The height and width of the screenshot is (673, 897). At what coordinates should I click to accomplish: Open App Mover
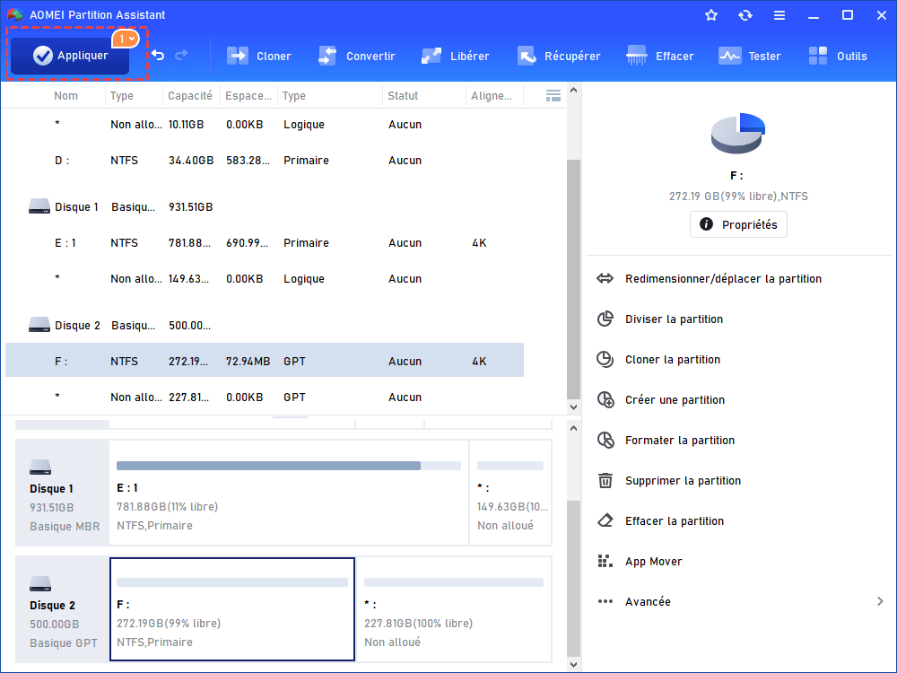tap(639, 562)
